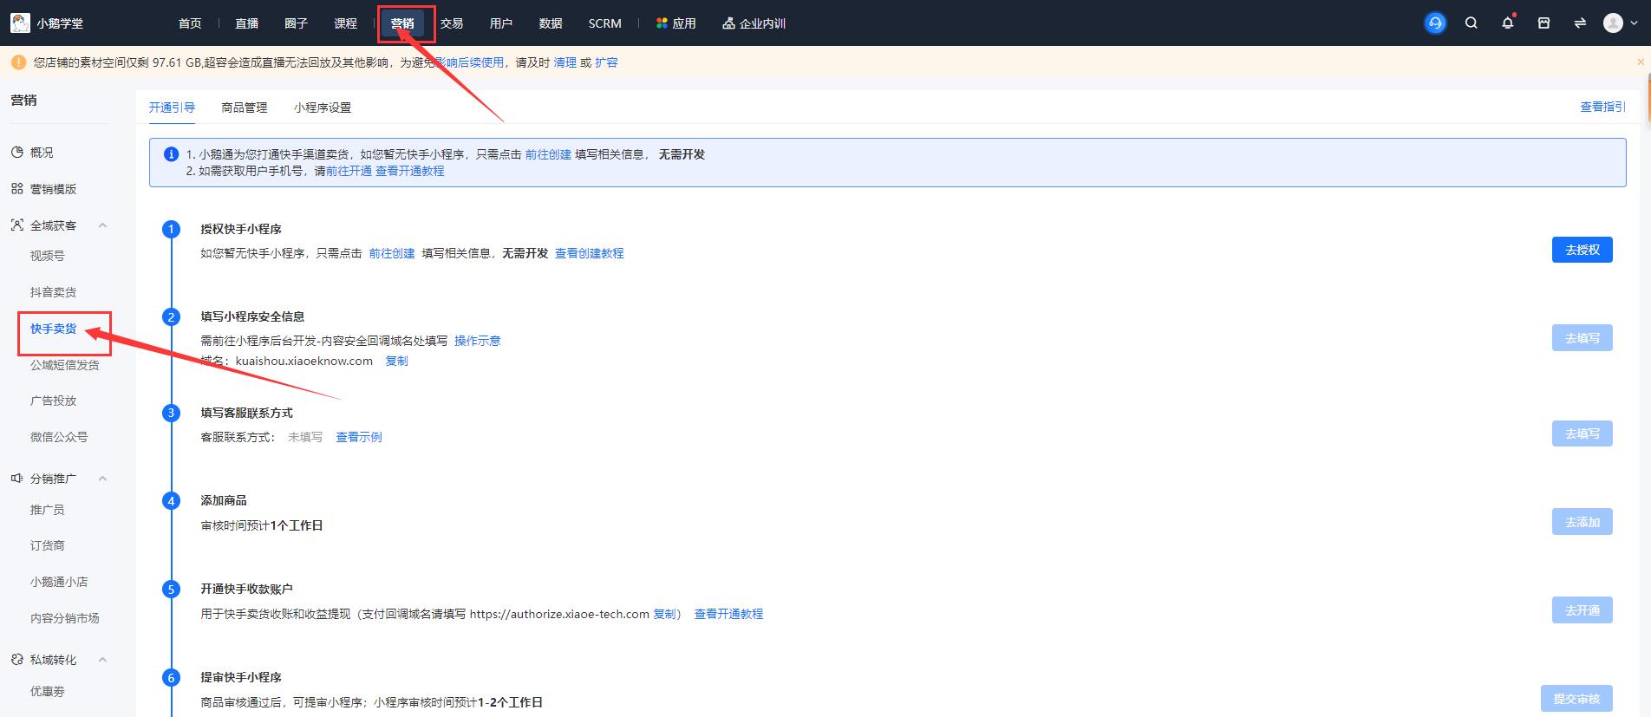The width and height of the screenshot is (1651, 717).
Task: Open 概况 overview in sidebar
Action: 41,153
